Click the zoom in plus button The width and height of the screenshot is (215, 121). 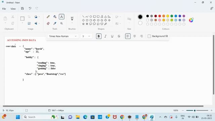[211, 111]
